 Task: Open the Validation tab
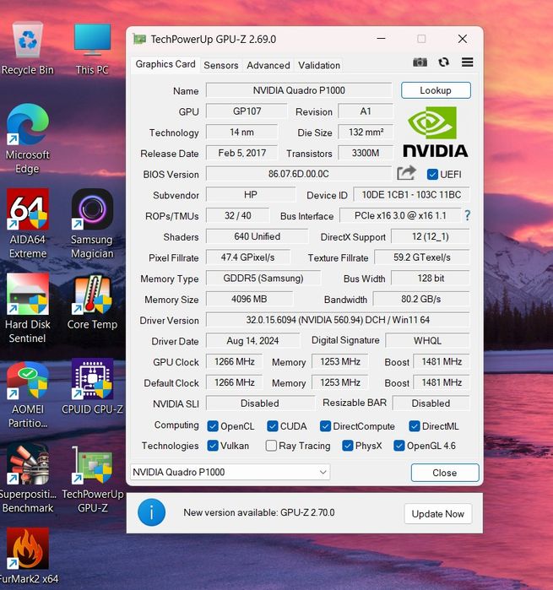coord(319,65)
